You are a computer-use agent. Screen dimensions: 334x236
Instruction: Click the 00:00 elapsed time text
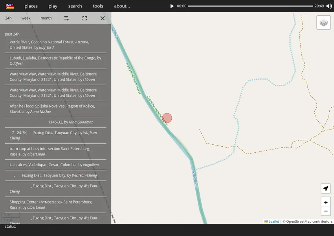pyautogui.click(x=182, y=6)
